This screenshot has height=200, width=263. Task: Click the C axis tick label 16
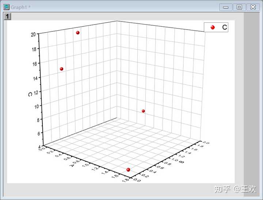35,64
